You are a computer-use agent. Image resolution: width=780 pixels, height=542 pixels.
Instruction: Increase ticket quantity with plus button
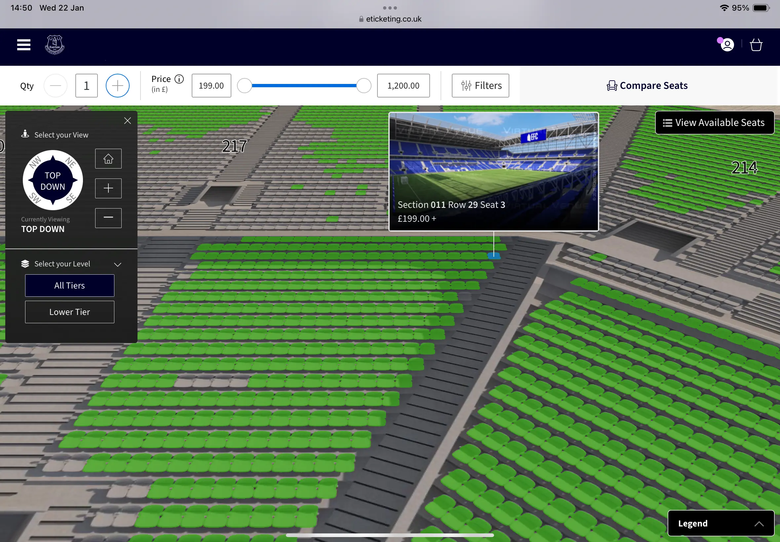[x=117, y=86]
